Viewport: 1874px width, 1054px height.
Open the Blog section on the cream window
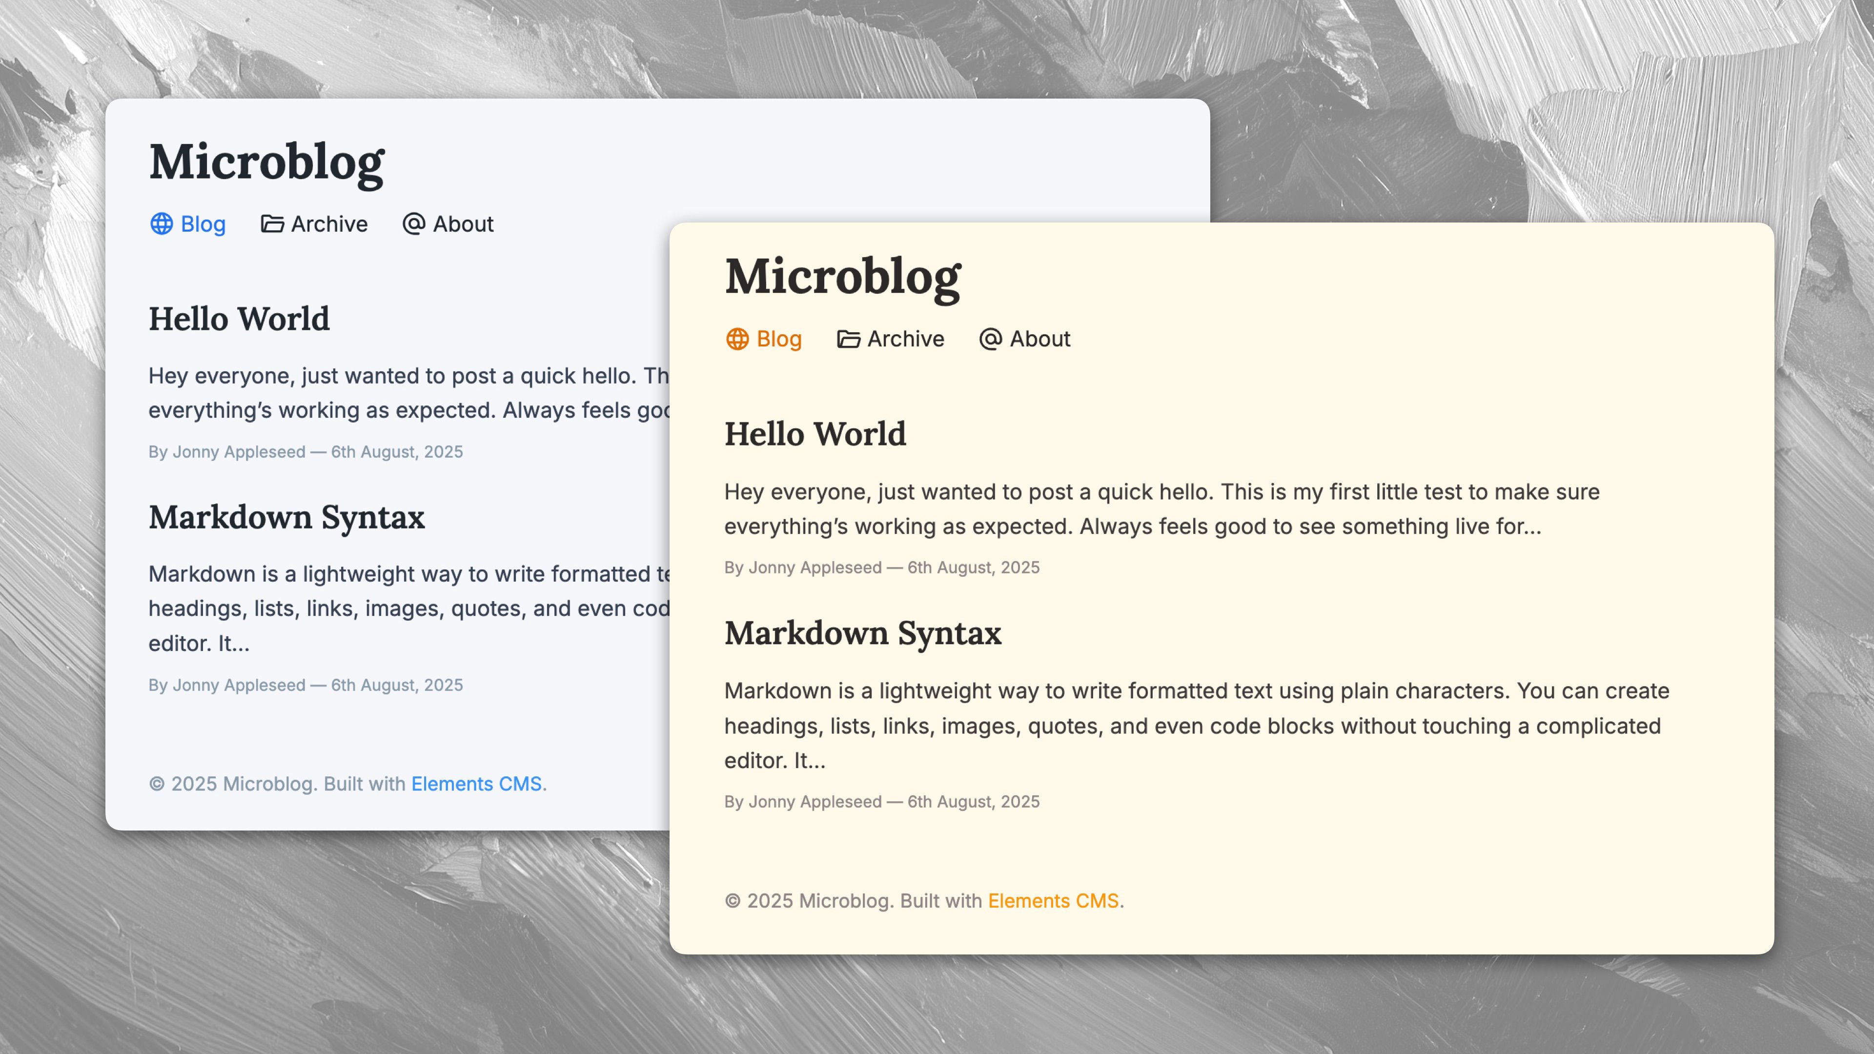[x=778, y=339]
